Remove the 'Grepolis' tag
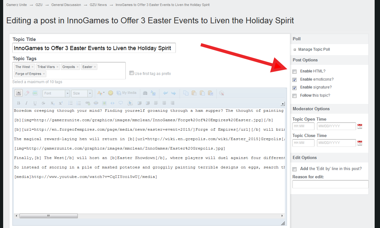Viewport: 380px width, 228px height. (x=78, y=67)
